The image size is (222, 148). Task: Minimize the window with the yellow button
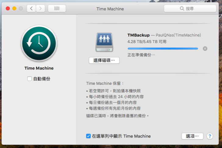[x=14, y=9]
